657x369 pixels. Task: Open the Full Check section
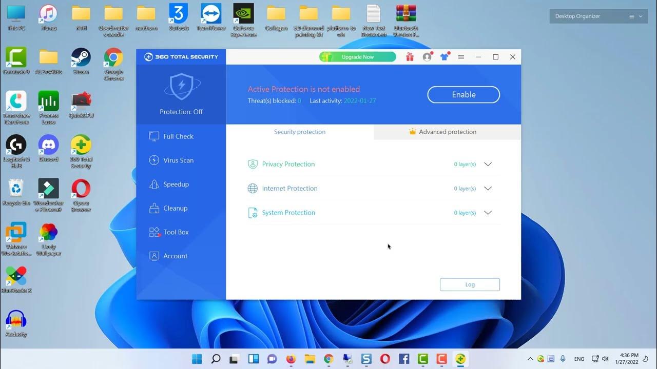[171, 136]
